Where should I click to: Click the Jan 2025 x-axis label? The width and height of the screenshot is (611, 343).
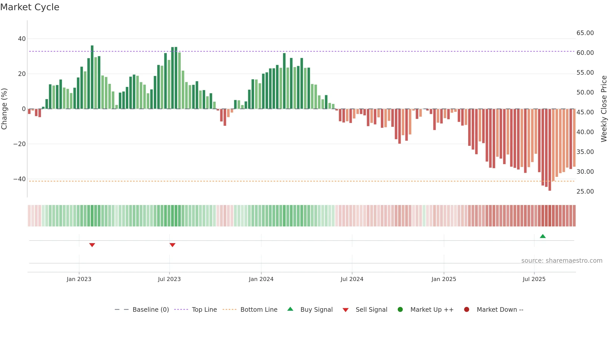point(444,279)
